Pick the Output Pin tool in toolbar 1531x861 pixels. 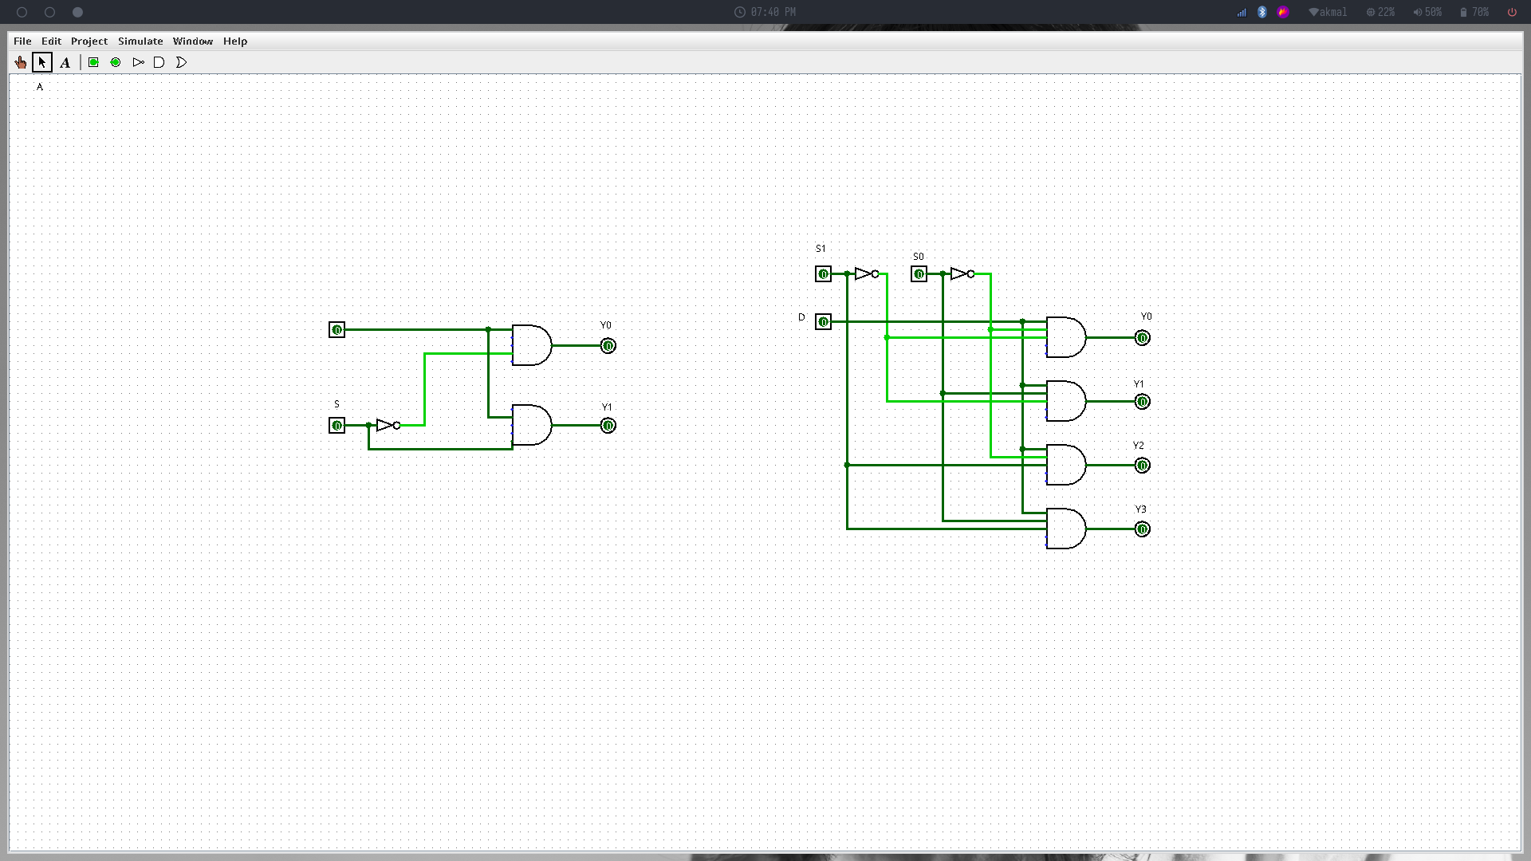[x=116, y=62]
